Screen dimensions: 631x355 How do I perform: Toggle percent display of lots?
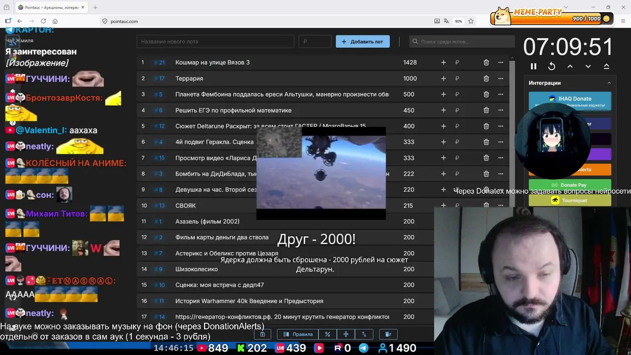pyautogui.click(x=327, y=334)
